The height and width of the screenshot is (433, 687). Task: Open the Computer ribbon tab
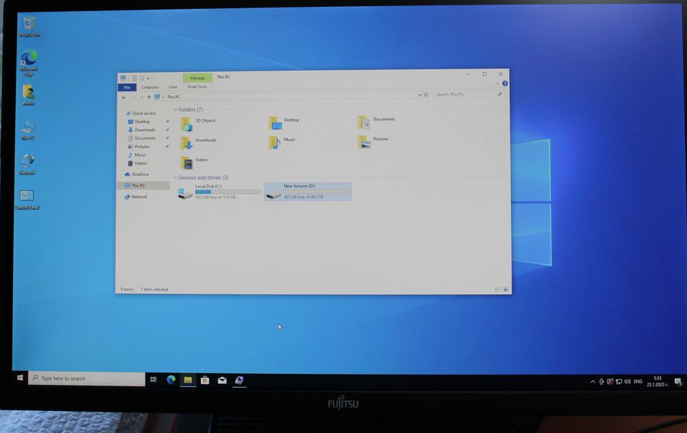[150, 87]
